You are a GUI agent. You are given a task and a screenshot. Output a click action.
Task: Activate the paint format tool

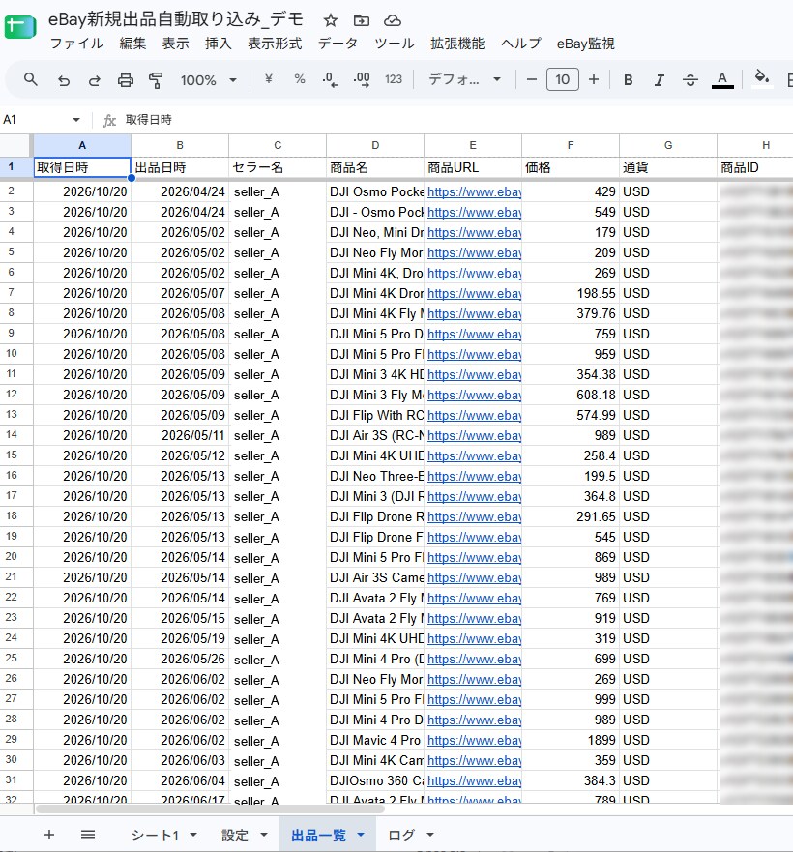[x=156, y=80]
